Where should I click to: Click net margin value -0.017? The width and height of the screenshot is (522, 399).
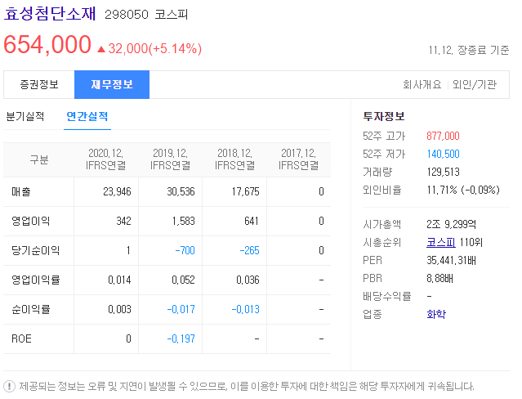pos(181,309)
